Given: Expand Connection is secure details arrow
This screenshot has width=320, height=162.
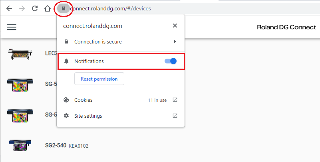Looking at the screenshot, I should pyautogui.click(x=175, y=41).
